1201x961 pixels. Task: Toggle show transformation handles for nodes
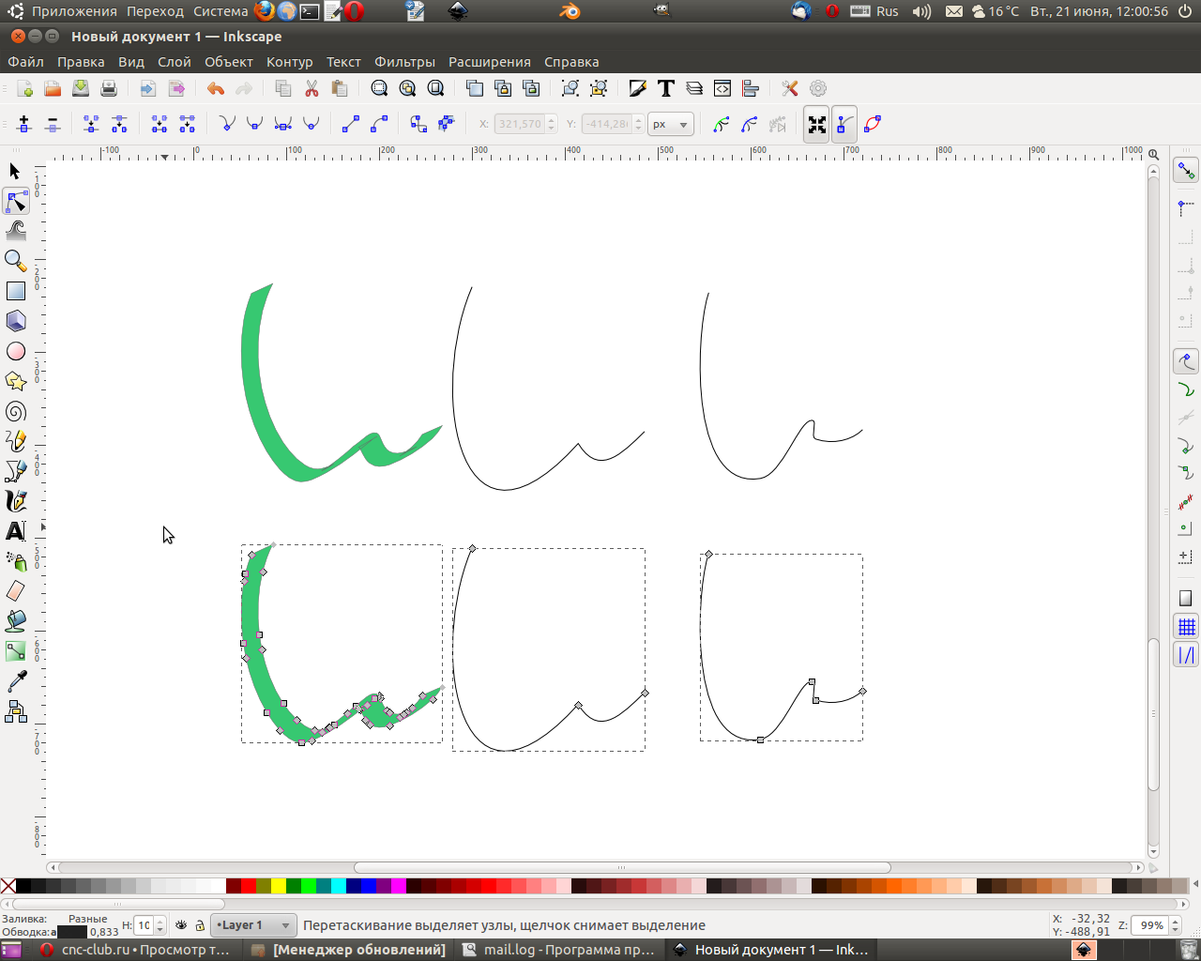click(x=817, y=124)
